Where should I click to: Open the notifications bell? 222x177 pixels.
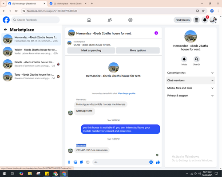[205, 20]
